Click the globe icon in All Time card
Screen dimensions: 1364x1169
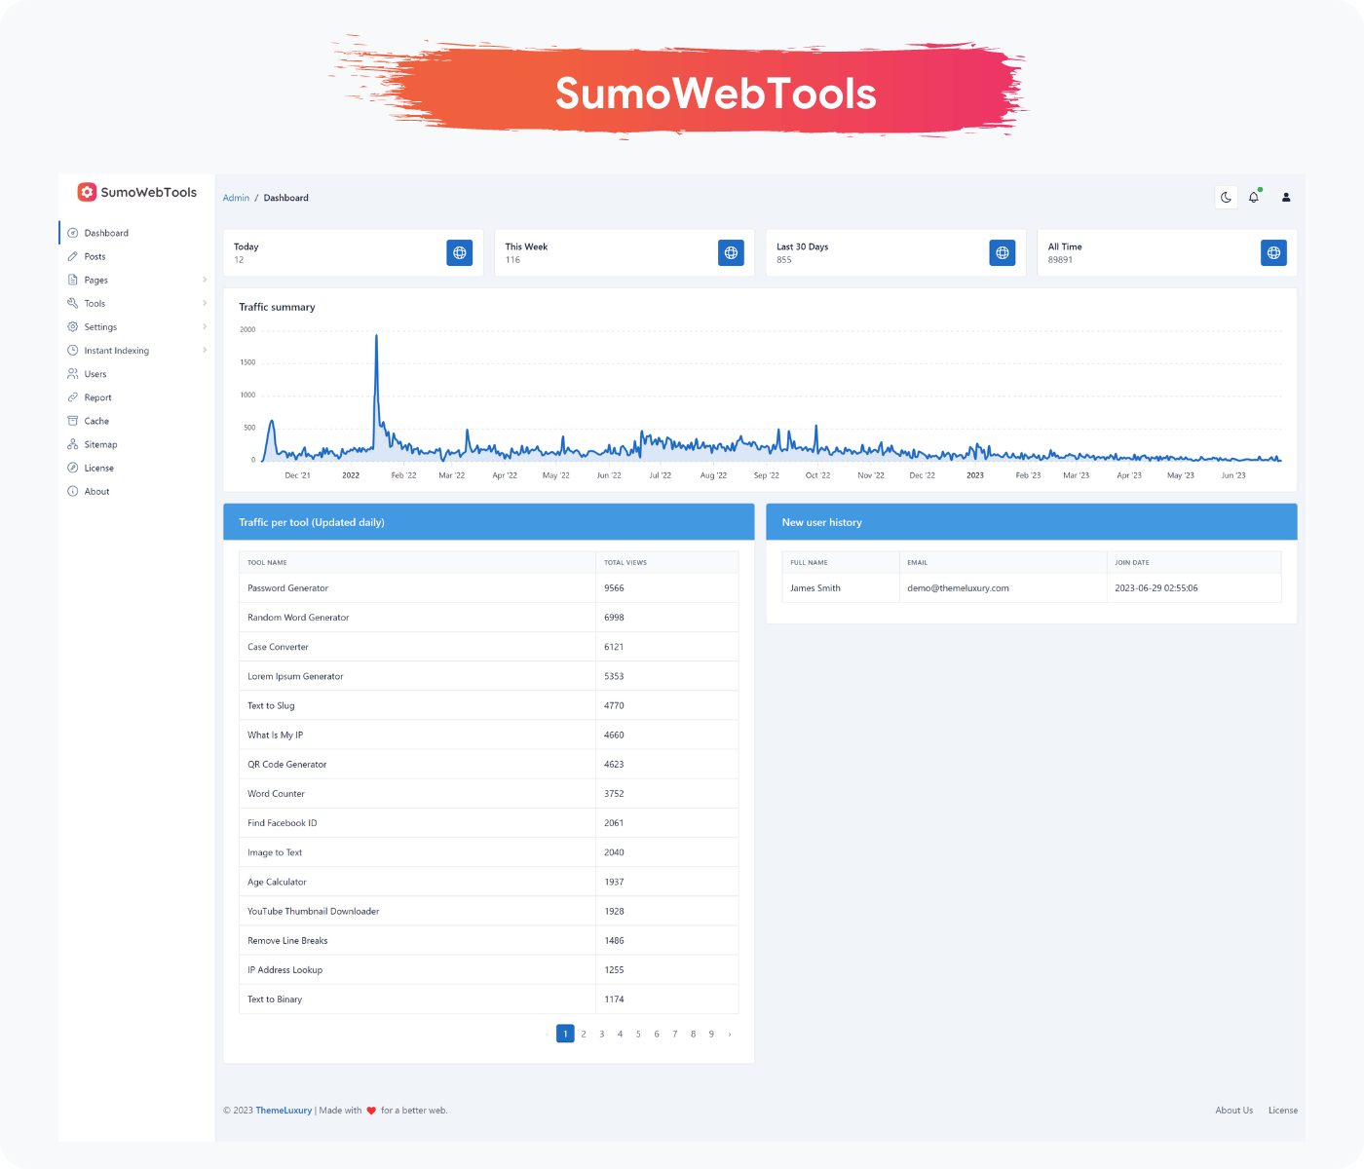[1273, 253]
